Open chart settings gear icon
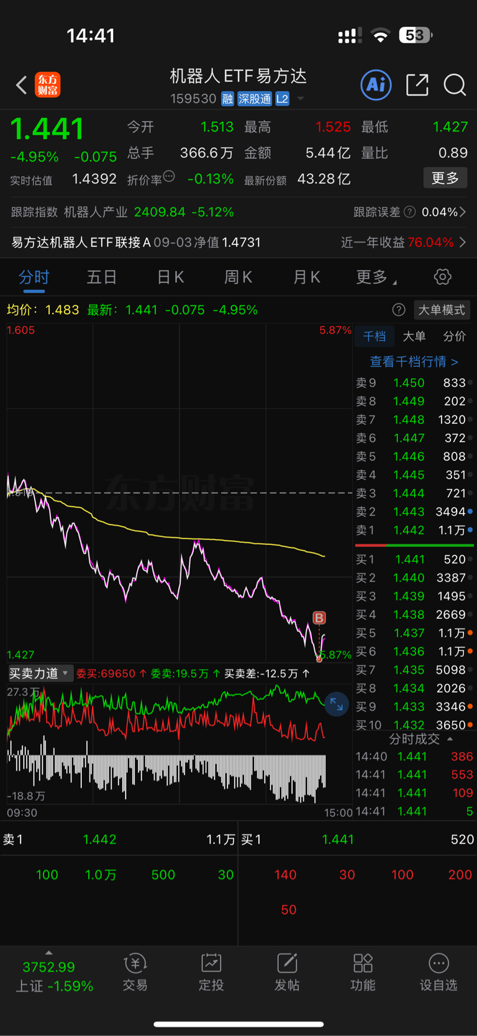This screenshot has width=477, height=1036. tap(442, 277)
